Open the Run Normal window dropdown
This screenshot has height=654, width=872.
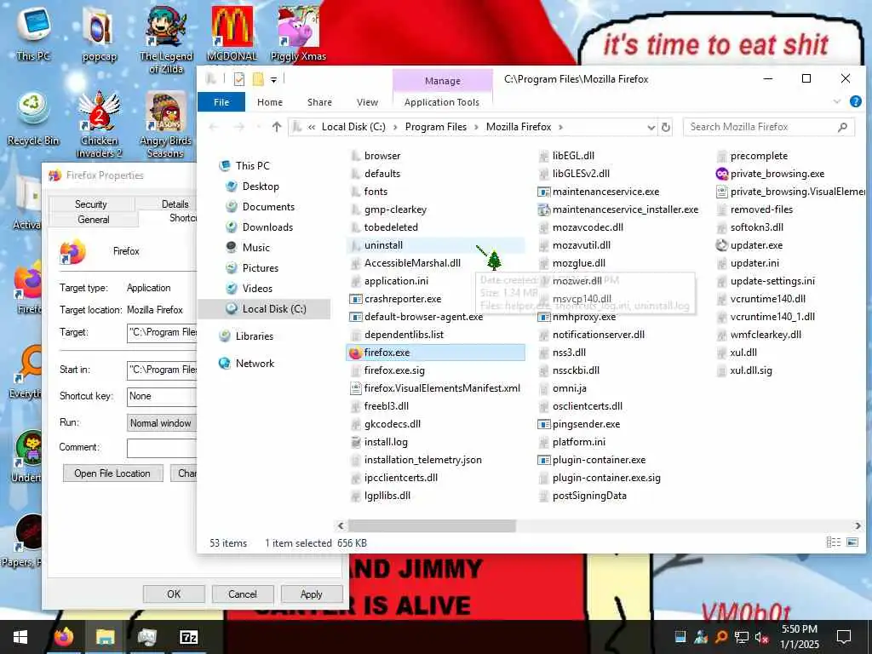click(x=161, y=423)
